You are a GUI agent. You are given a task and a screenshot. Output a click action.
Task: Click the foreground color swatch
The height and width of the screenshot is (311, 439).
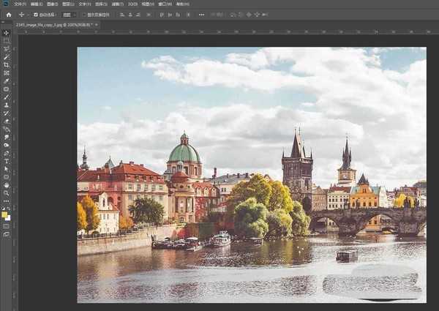point(4,214)
